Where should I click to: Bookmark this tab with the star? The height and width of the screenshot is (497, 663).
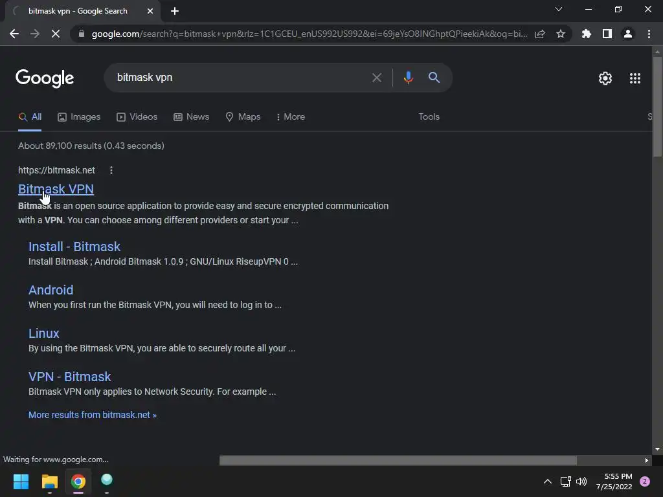tap(561, 34)
